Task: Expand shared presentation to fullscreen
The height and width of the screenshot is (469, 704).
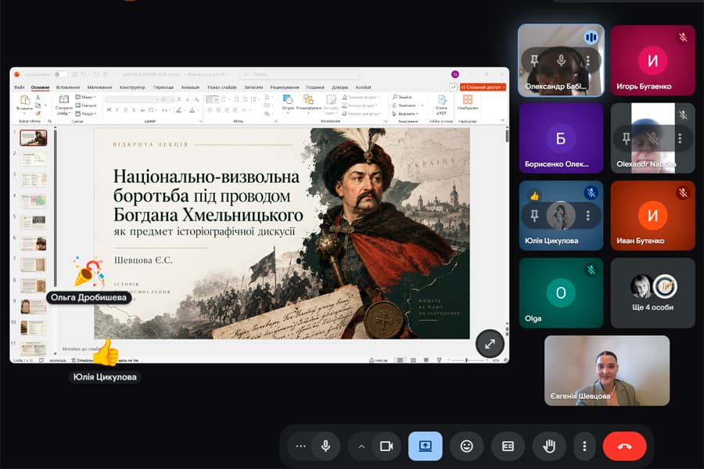Action: (490, 344)
